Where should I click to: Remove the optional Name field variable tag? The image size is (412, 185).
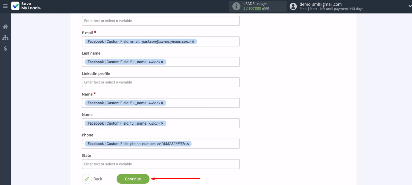coord(162,123)
